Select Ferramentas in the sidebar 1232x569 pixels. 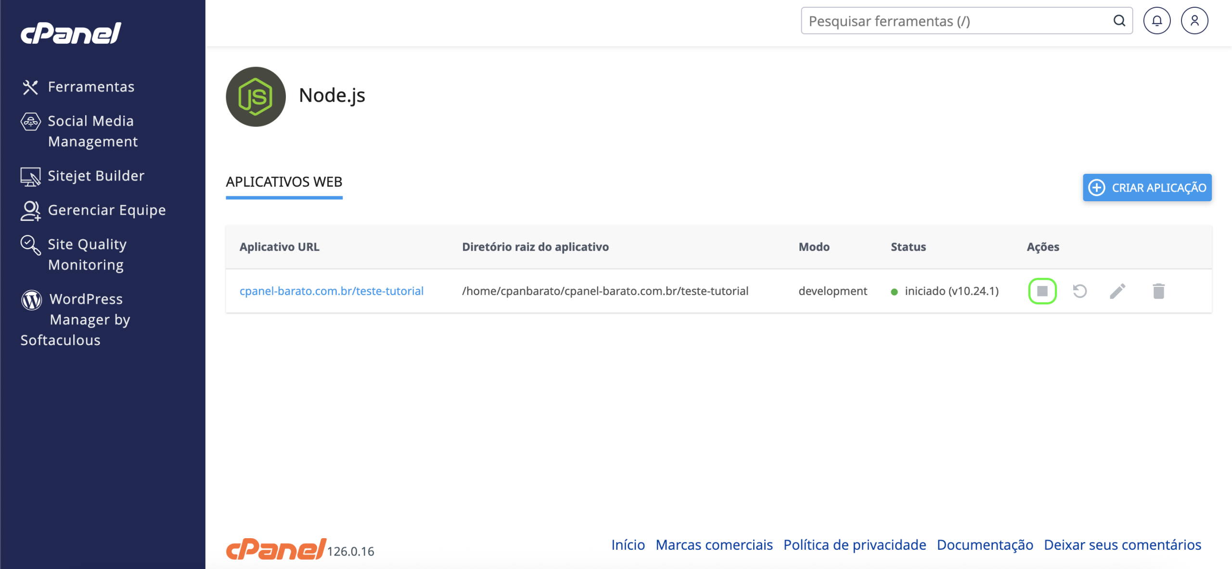tap(91, 87)
